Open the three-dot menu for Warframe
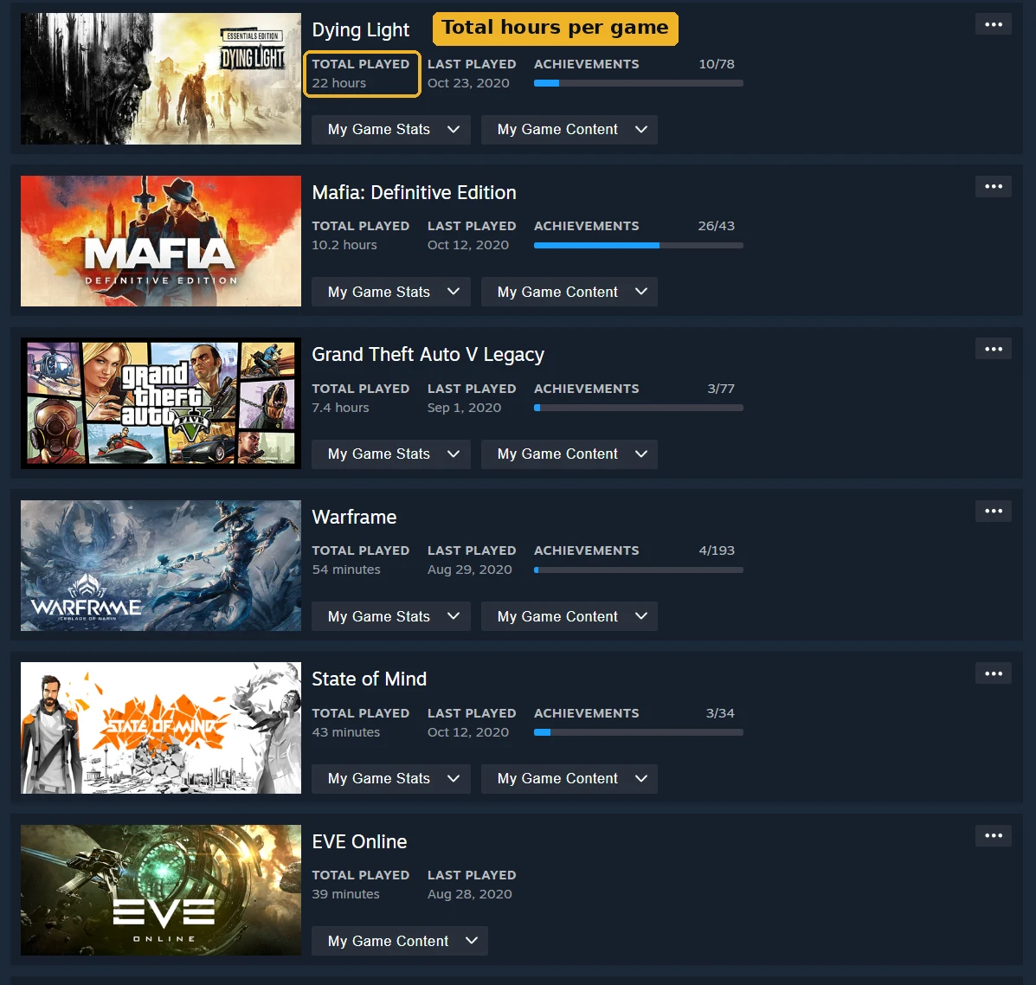 993,511
